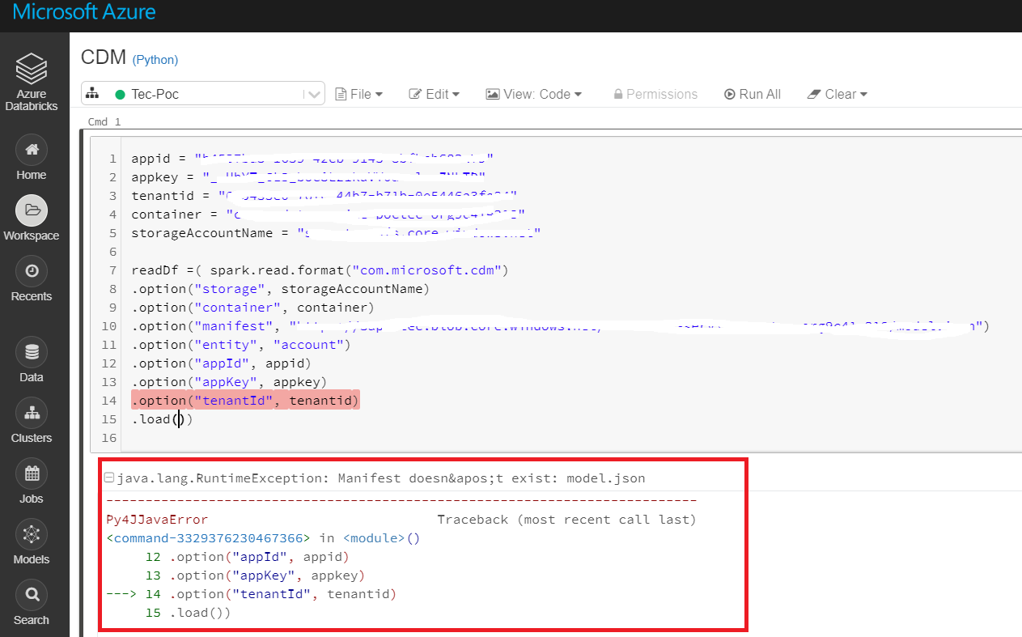1022x637 pixels.
Task: Click the disabled Permissions menu item
Action: coord(655,94)
